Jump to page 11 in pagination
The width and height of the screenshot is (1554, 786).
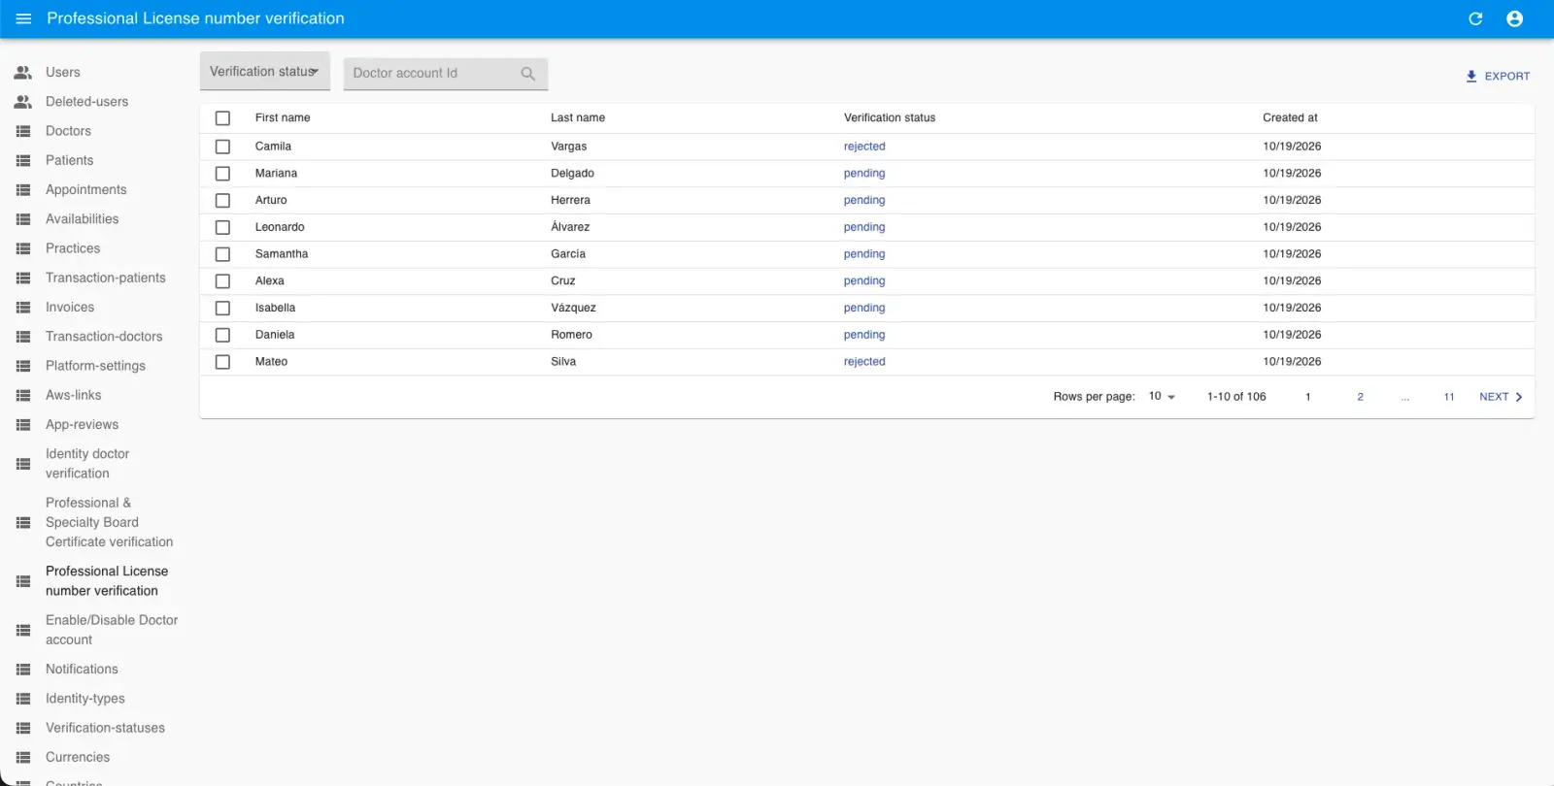[x=1449, y=397]
